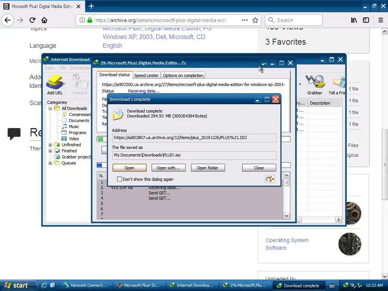Expand the Queues category
The height and width of the screenshot is (291, 388).
pos(50,163)
